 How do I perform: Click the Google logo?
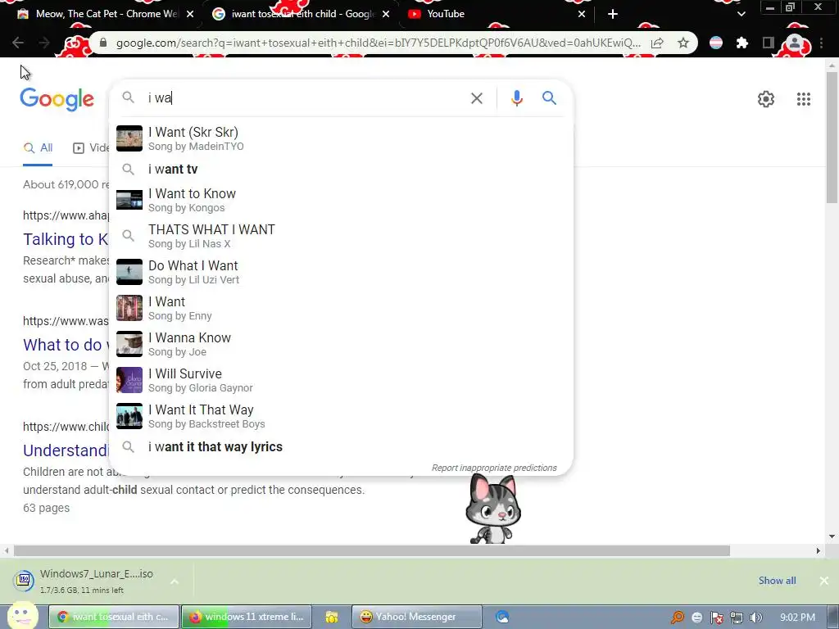57,99
